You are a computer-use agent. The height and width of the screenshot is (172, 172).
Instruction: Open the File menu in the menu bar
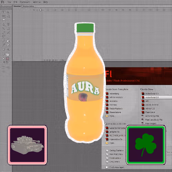[10, 2]
